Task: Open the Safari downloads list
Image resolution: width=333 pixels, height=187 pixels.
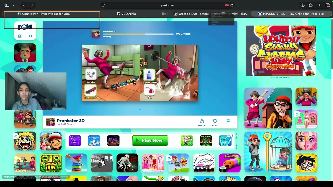Action: [303, 5]
